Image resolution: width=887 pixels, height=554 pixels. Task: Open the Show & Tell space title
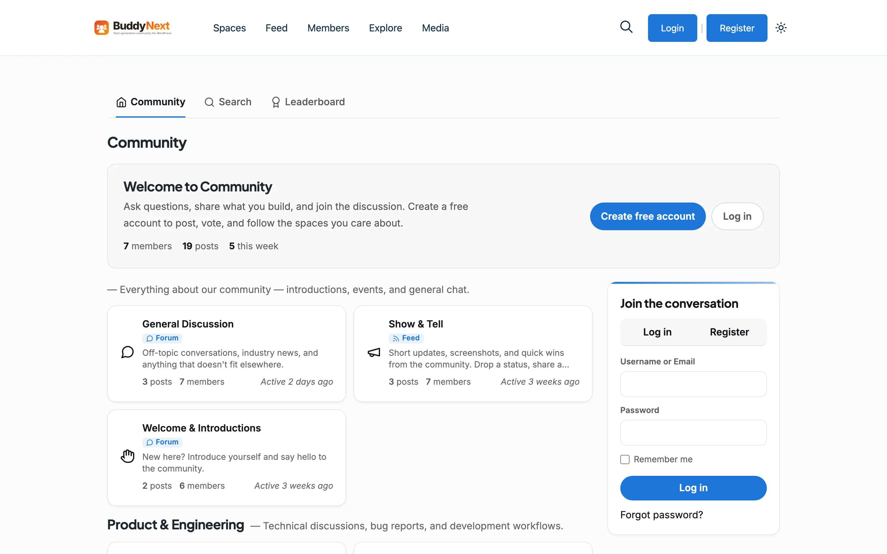point(416,324)
